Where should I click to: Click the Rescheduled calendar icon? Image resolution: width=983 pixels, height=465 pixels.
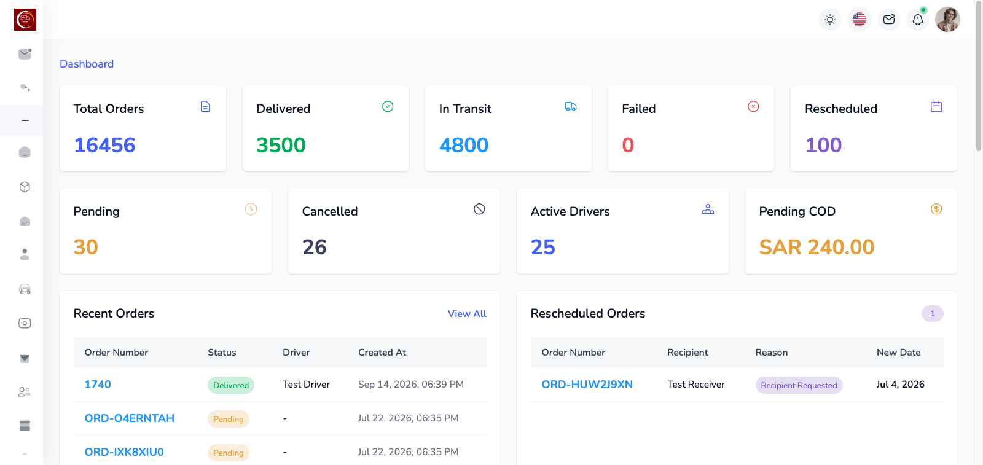coord(936,107)
